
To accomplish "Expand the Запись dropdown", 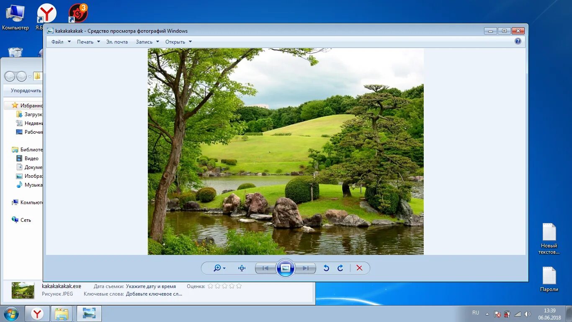I will (147, 42).
